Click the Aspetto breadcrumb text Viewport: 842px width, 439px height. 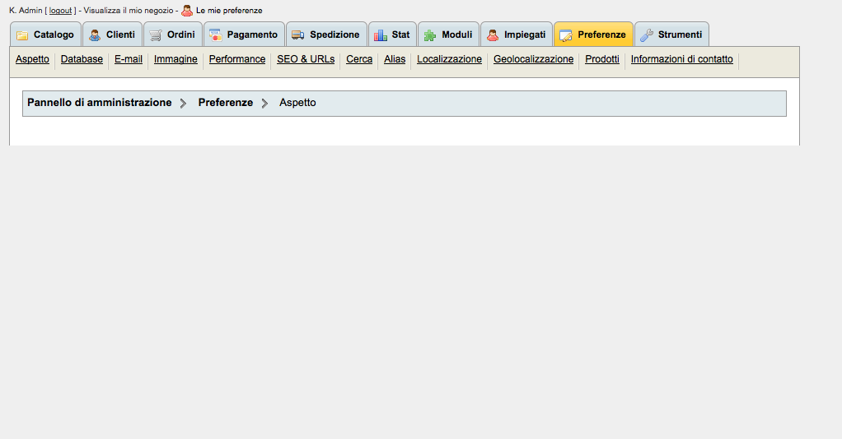click(297, 103)
